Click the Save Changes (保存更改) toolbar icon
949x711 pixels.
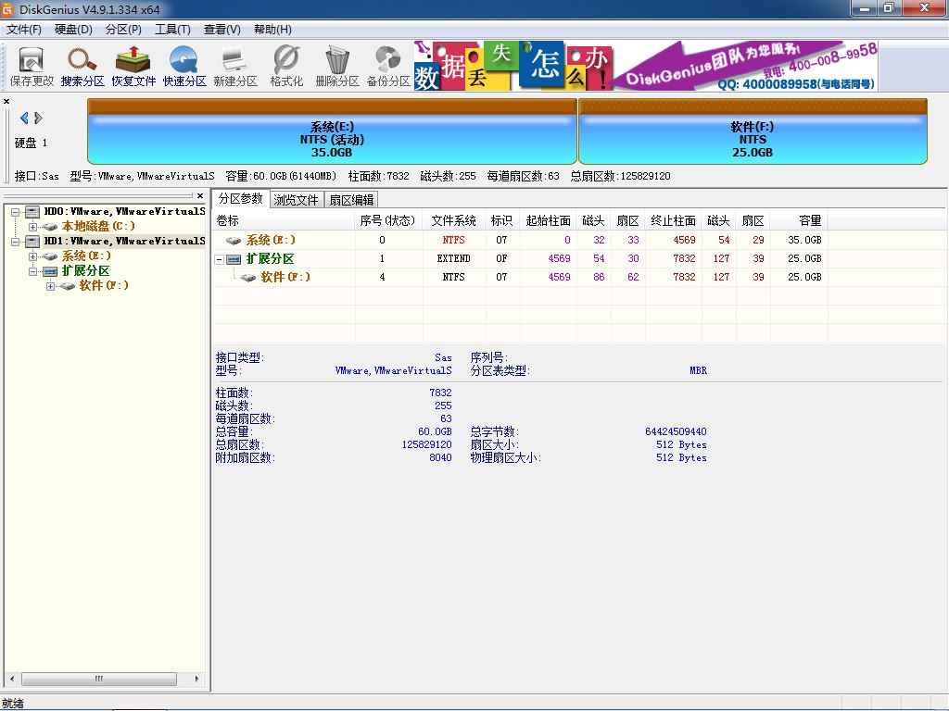[x=32, y=67]
